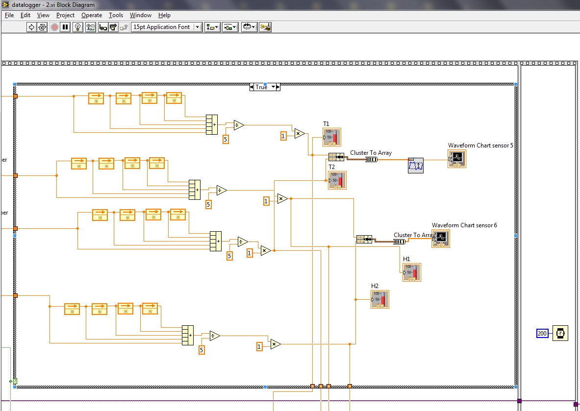Image resolution: width=580 pixels, height=411 pixels.
Task: Select the bottom Compound Arithmetic add node
Action: coord(188,335)
